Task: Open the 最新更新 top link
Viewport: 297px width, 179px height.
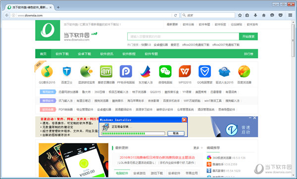Action: pyautogui.click(x=172, y=24)
